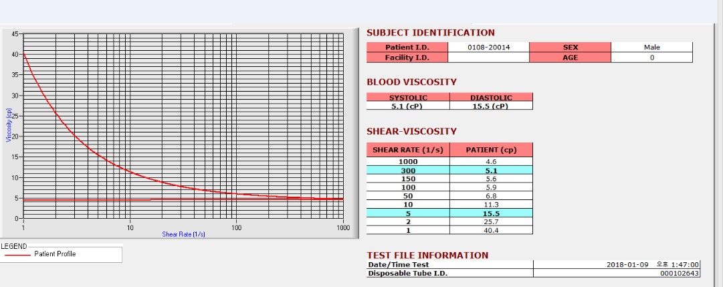The image size is (723, 287).
Task: Click the Date/Time Test label
Action: [399, 265]
